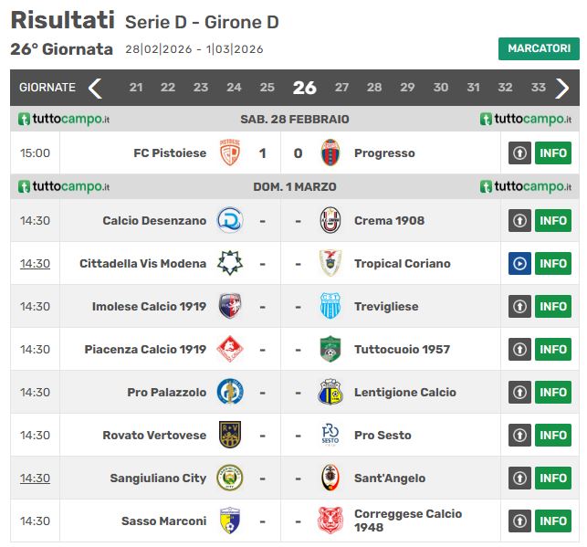Click the Pro Sesto logo
The width and height of the screenshot is (587, 547).
click(x=330, y=435)
